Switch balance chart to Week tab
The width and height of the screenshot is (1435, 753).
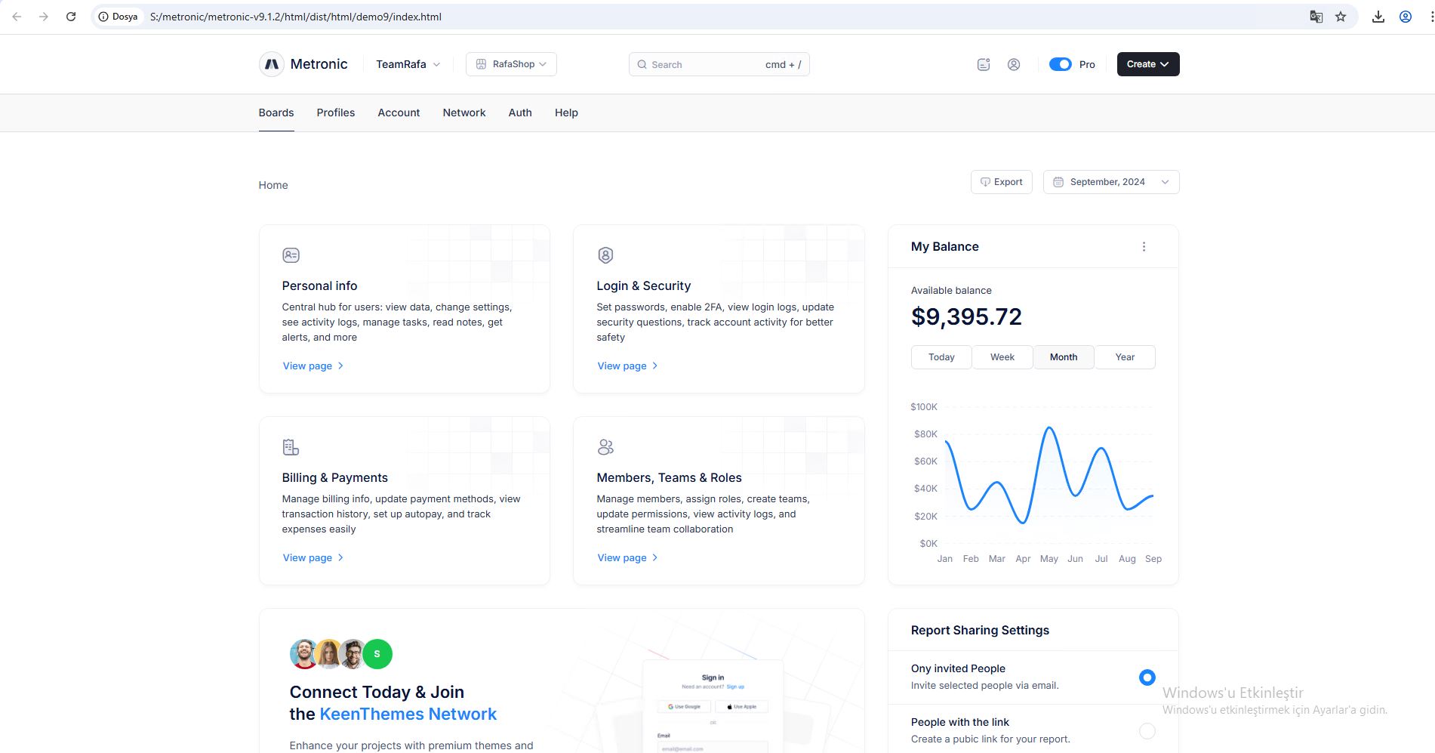click(1002, 357)
